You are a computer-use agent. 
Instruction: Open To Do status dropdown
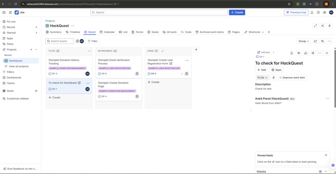tap(262, 78)
